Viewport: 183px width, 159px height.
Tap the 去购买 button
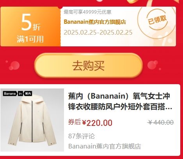tap(89, 65)
